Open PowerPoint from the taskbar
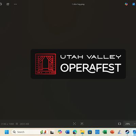 tap(112, 132)
